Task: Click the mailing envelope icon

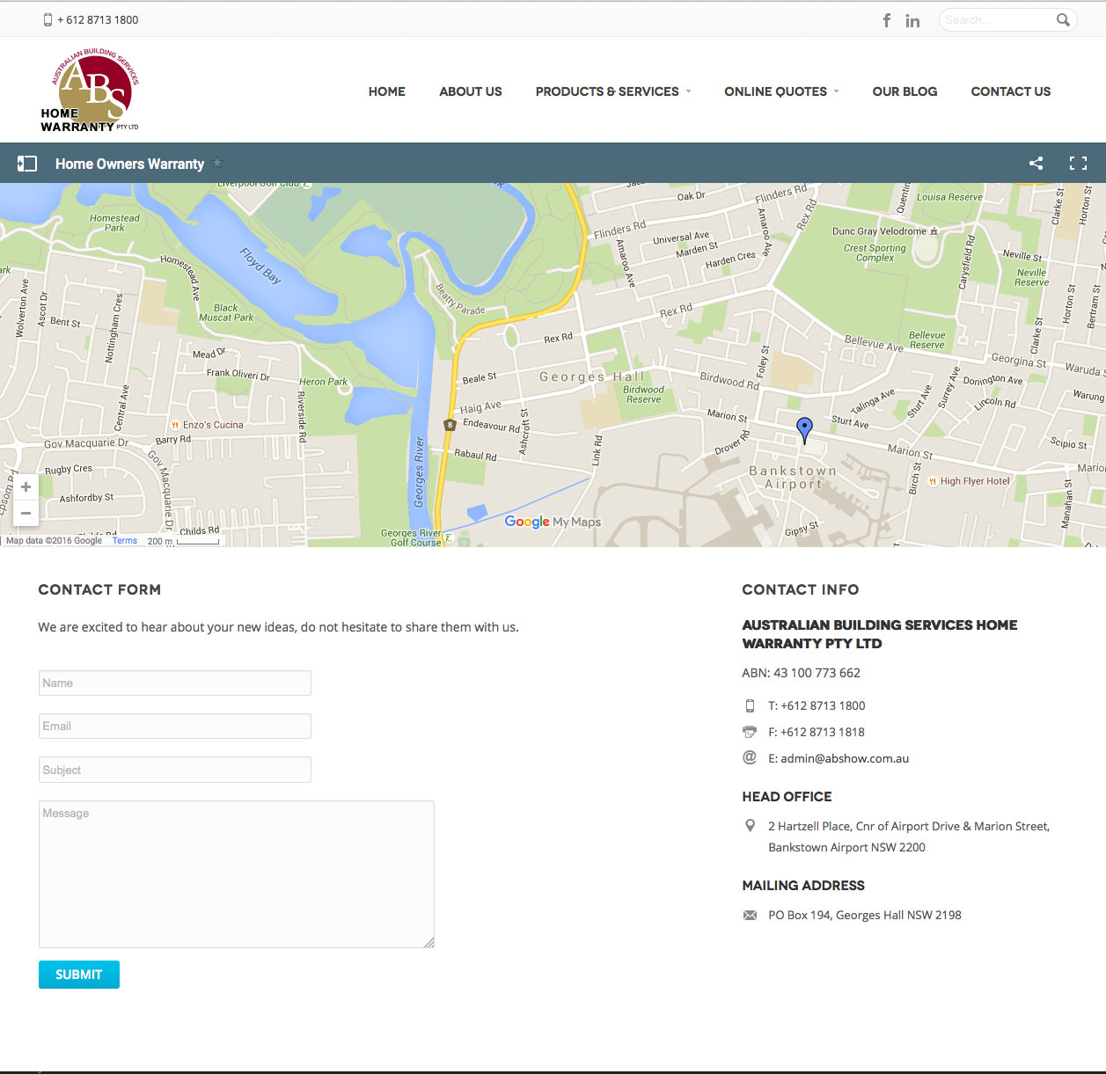Action: click(750, 915)
